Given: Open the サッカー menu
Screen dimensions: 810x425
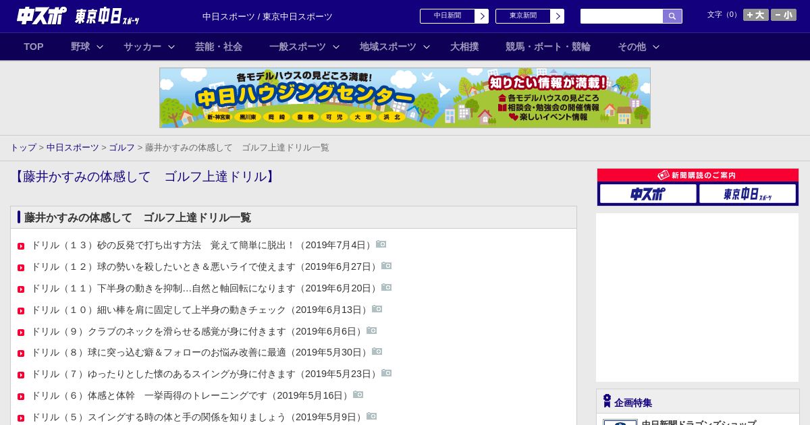Looking at the screenshot, I should [x=142, y=47].
